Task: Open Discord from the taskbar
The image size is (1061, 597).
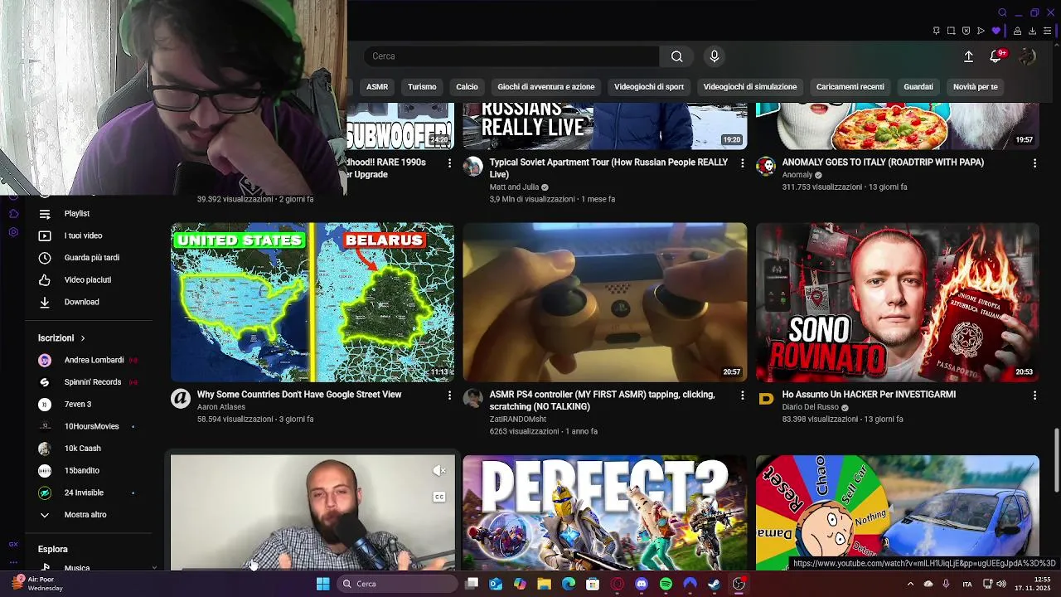Action: 641,584
